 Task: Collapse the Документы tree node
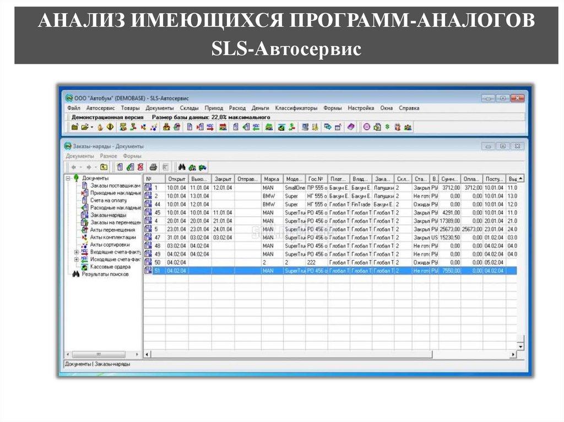(x=68, y=179)
